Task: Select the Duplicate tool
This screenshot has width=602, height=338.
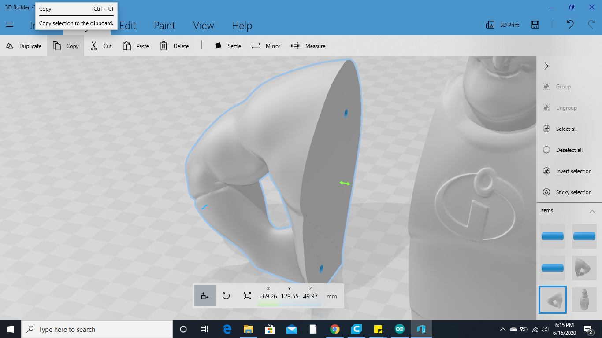Action: tap(24, 46)
